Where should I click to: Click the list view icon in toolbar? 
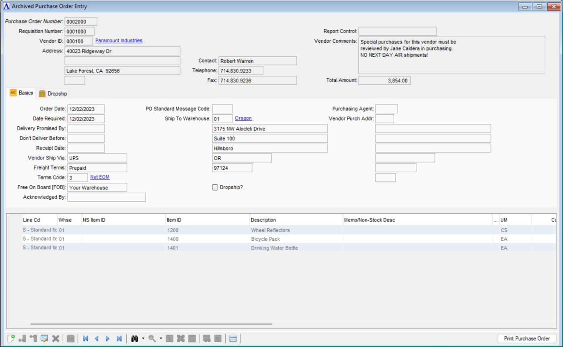point(233,339)
